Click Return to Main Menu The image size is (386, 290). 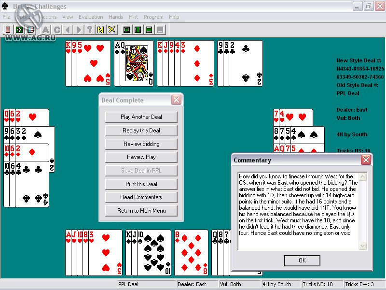tap(141, 211)
